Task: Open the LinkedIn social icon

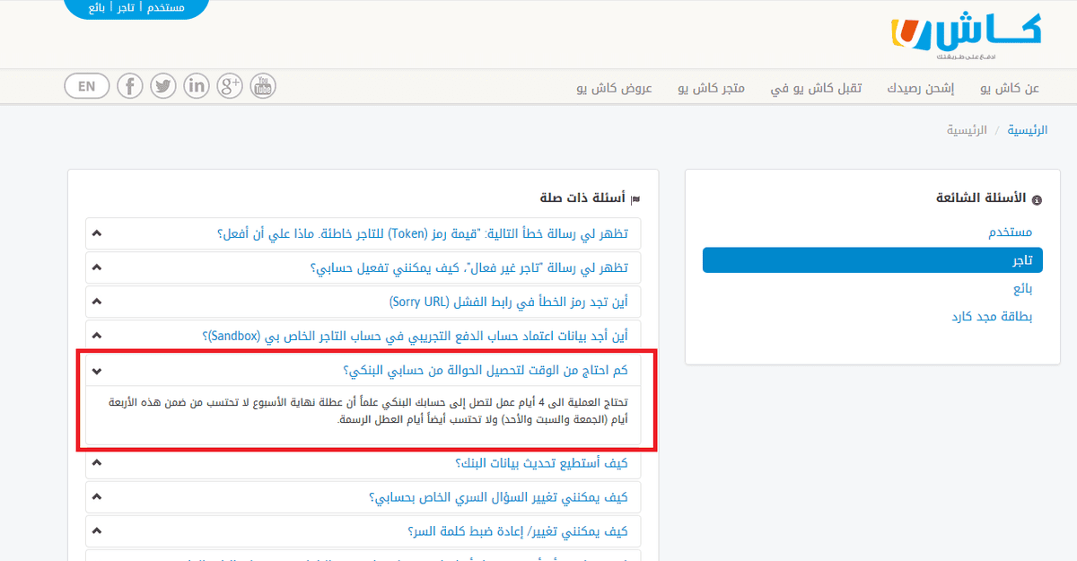Action: coord(197,86)
